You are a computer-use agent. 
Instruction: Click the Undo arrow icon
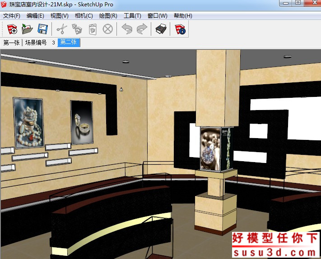(127, 29)
